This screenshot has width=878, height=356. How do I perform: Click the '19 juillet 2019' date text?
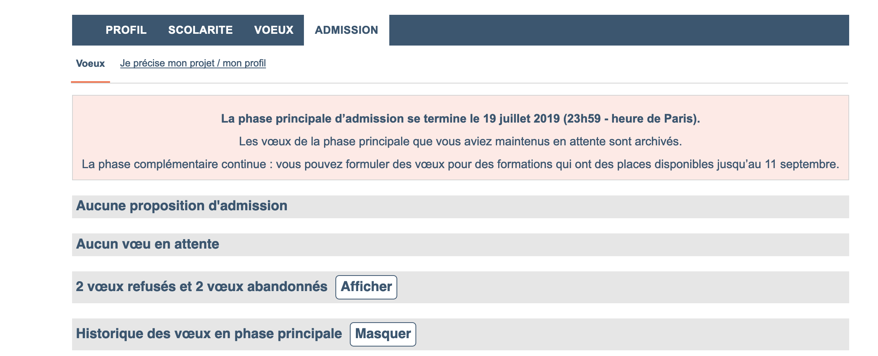click(x=521, y=118)
